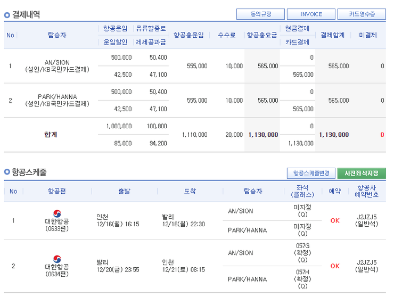Click the red OK status for flight 0634
The width and height of the screenshot is (394, 296).
tap(335, 266)
